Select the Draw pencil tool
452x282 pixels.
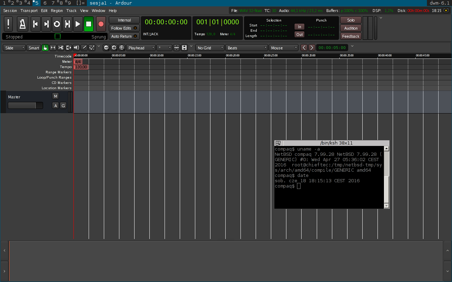coord(84,48)
